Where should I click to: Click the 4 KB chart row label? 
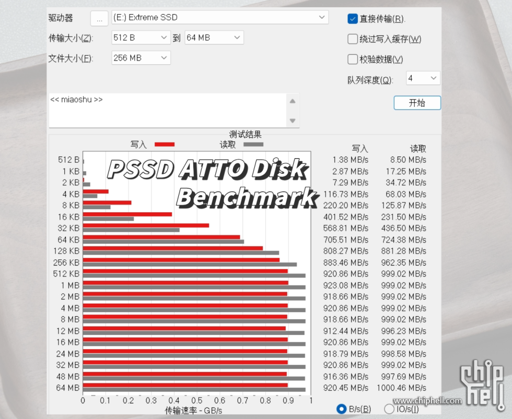point(71,194)
